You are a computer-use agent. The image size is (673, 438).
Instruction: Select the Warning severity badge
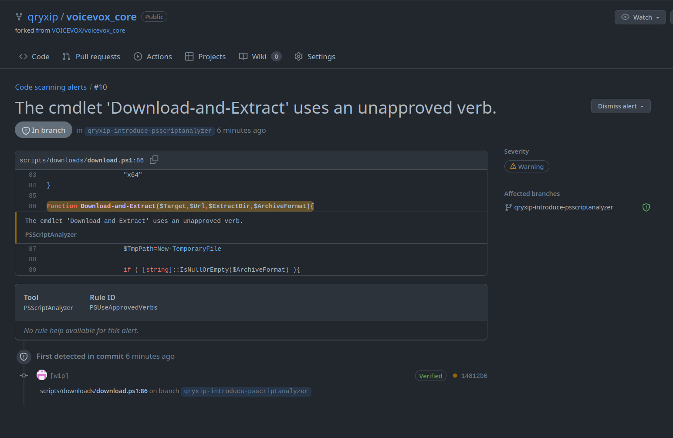pyautogui.click(x=527, y=166)
